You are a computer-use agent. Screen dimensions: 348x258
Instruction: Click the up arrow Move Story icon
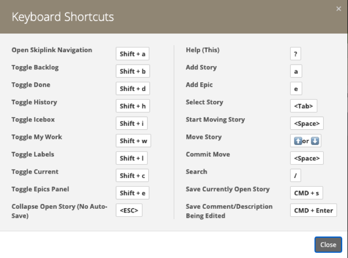tap(297, 141)
